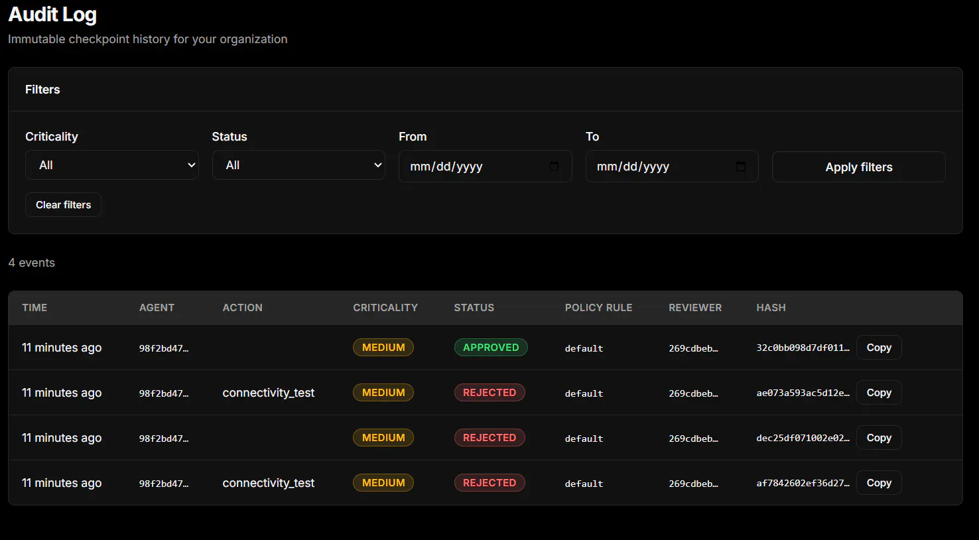
Task: Click REJECTED badge in ae073a593ac5d12e row
Action: pyautogui.click(x=489, y=393)
